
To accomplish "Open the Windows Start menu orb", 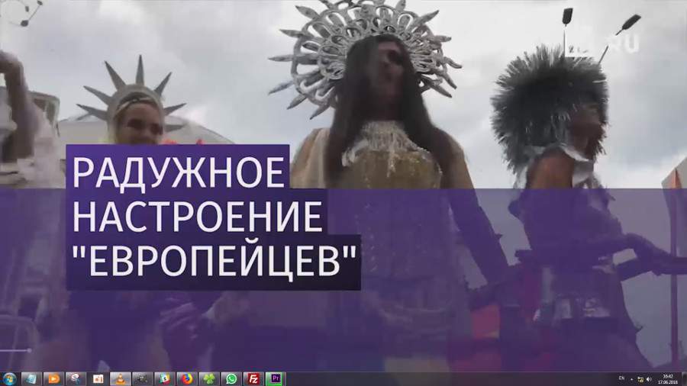I will (10, 378).
